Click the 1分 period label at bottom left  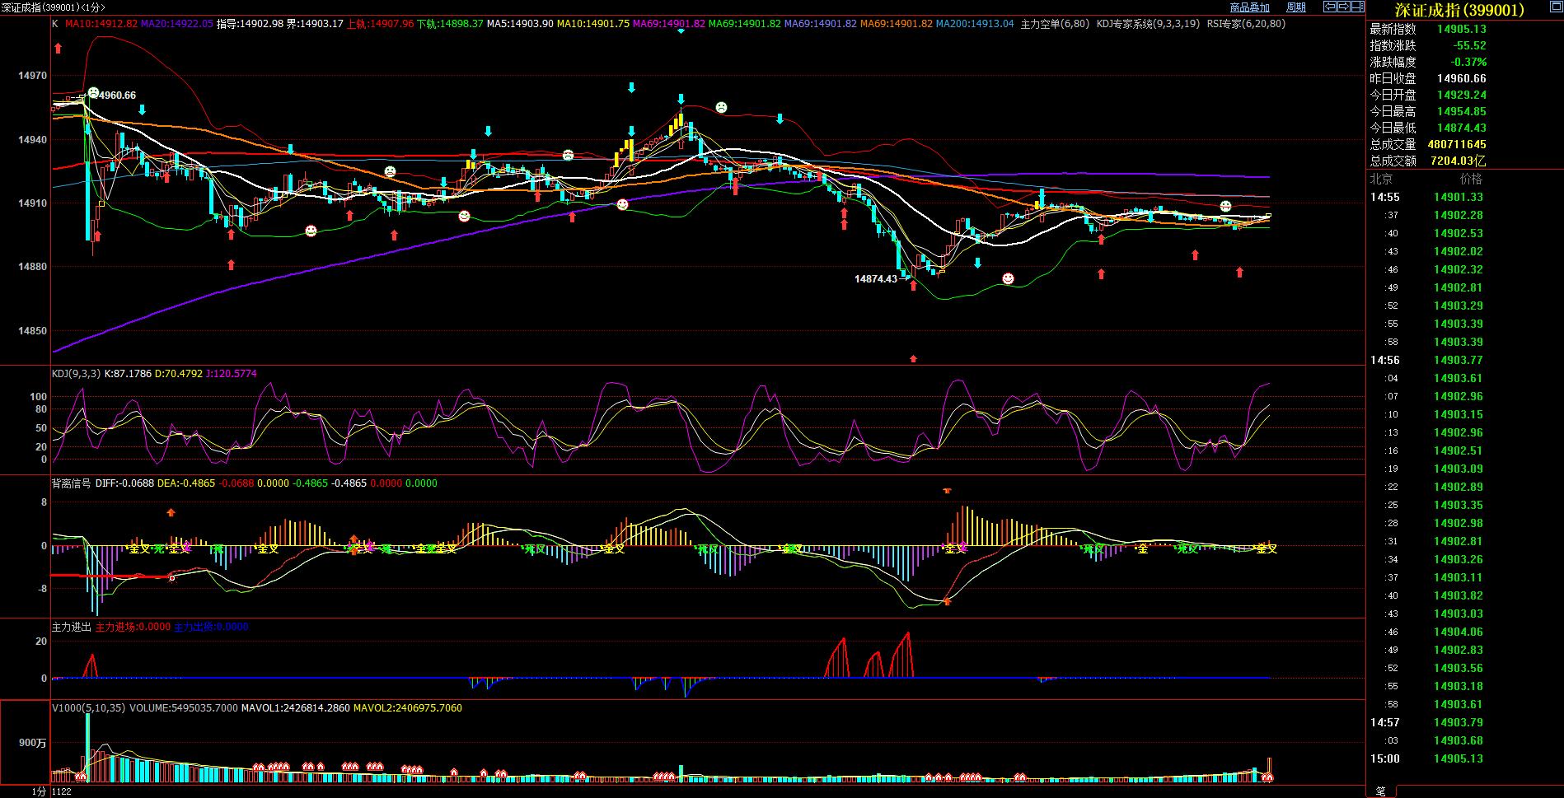(x=39, y=791)
